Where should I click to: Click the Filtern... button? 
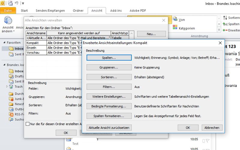point(109,87)
